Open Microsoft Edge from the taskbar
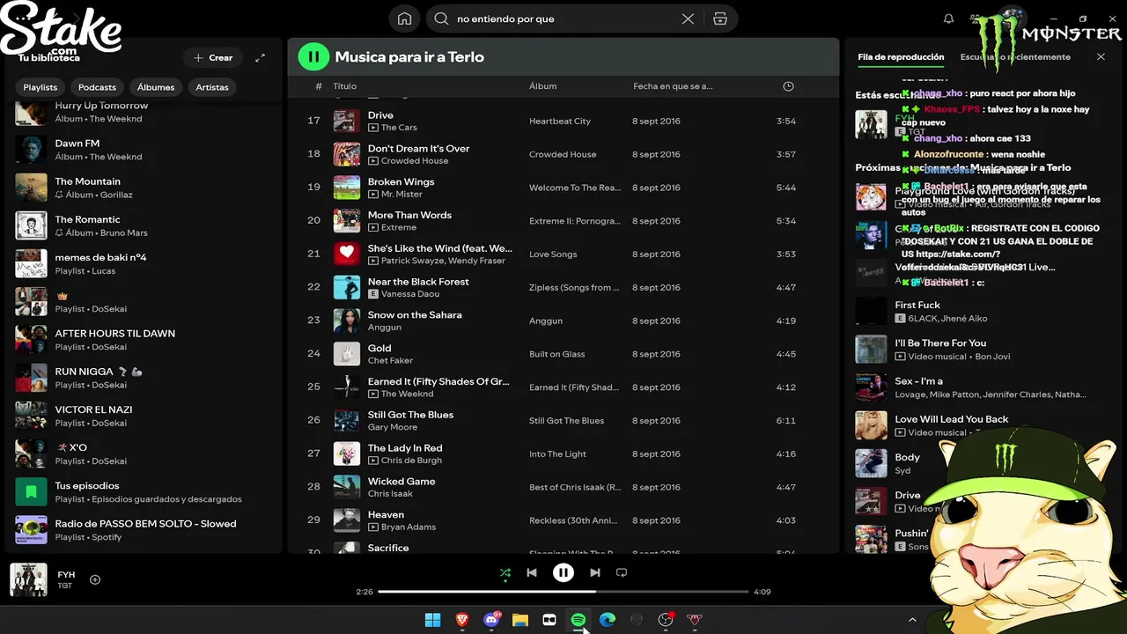 (608, 620)
